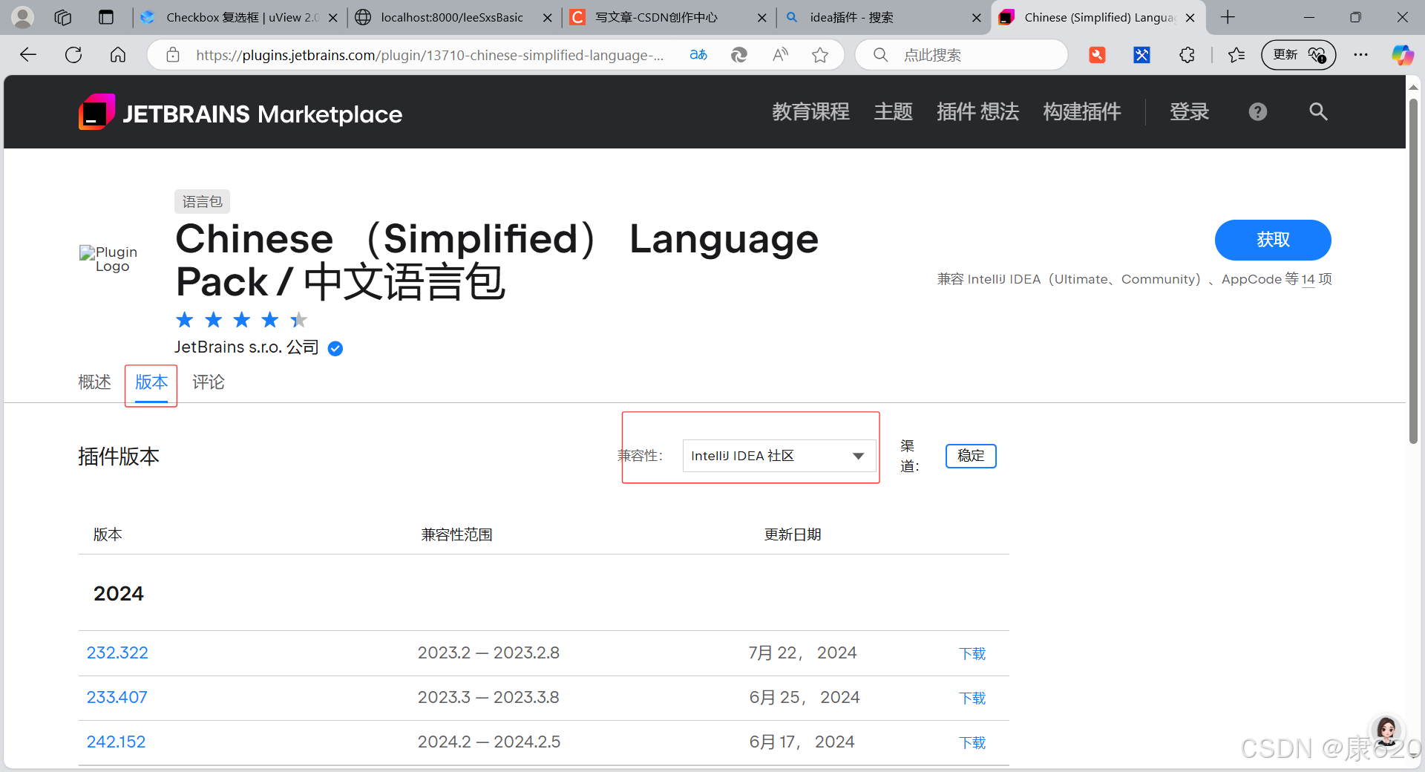Reload the current page
This screenshot has height=772, width=1425.
coord(73,55)
